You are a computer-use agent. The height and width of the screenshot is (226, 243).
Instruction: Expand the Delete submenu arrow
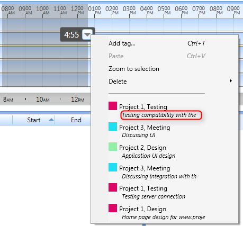click(x=230, y=81)
